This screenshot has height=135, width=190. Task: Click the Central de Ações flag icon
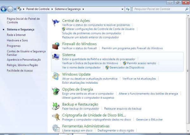(56, 22)
